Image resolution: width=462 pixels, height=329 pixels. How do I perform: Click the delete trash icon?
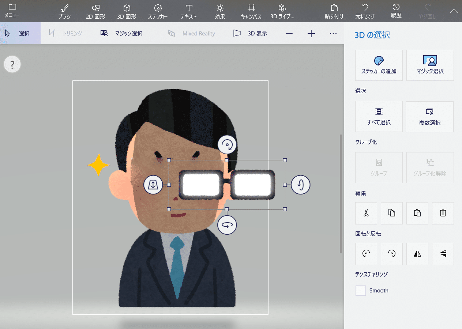[443, 213]
